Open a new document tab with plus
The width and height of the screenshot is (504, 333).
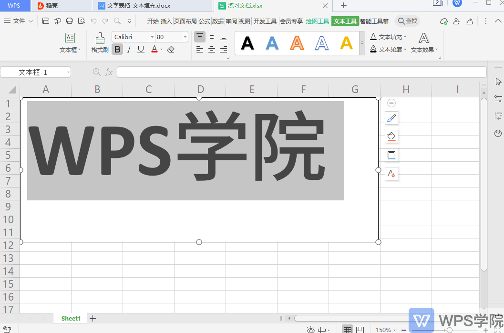(344, 5)
